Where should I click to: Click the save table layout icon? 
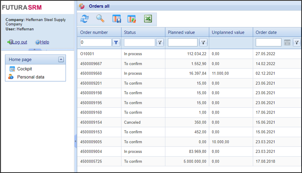(x=116, y=19)
